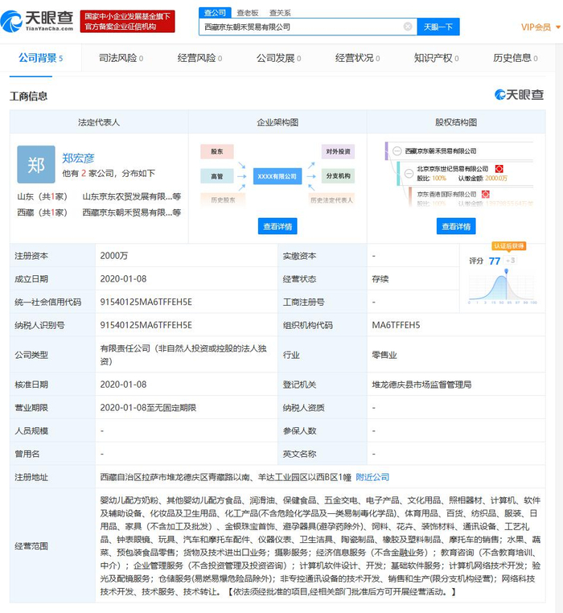Click the 北京京东世纪贸易有限公司 shareholder name
The width and height of the screenshot is (563, 613).
pos(452,169)
